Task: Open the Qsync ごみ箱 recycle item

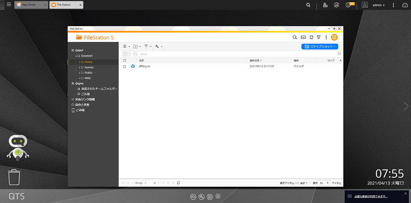Action: [86, 94]
